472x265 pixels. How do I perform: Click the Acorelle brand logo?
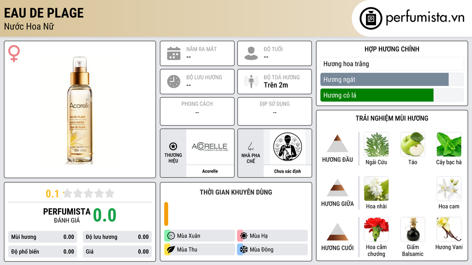click(210, 147)
